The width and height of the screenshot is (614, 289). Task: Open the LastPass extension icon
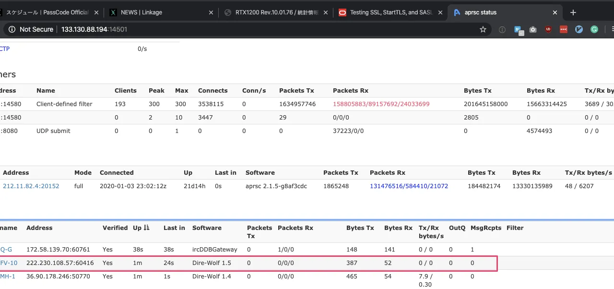coord(564,29)
